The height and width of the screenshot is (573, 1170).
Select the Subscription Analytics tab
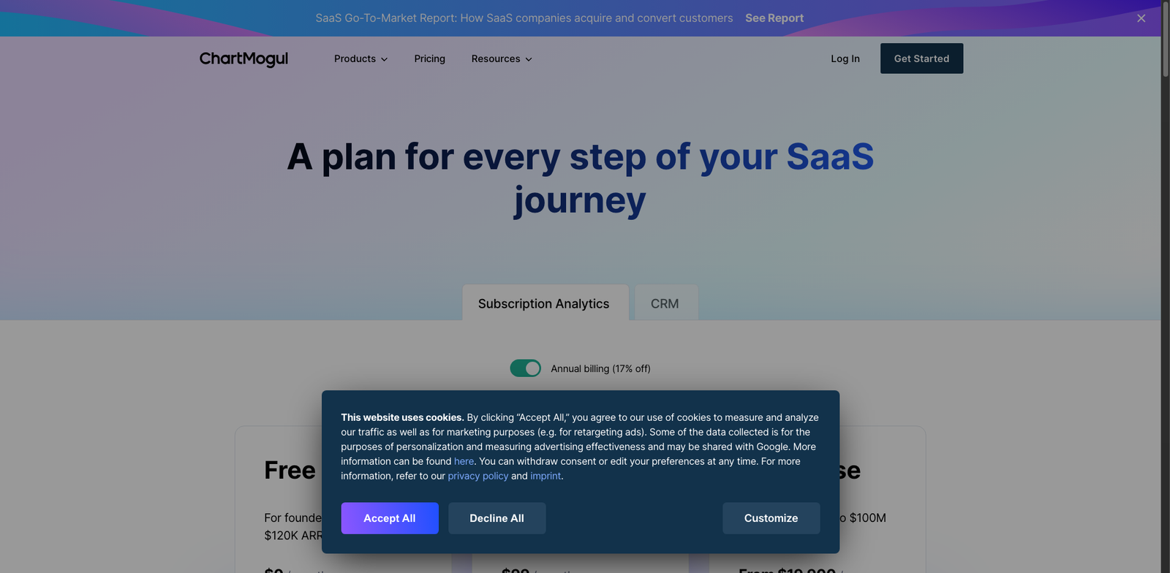point(544,303)
